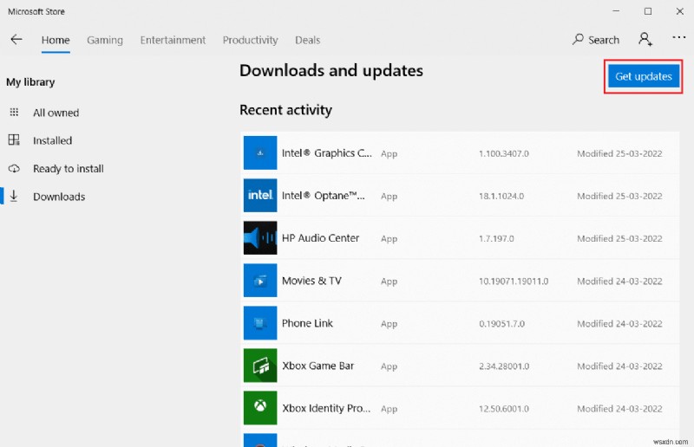Open the Phone Link app icon
694x447 pixels.
tap(260, 323)
